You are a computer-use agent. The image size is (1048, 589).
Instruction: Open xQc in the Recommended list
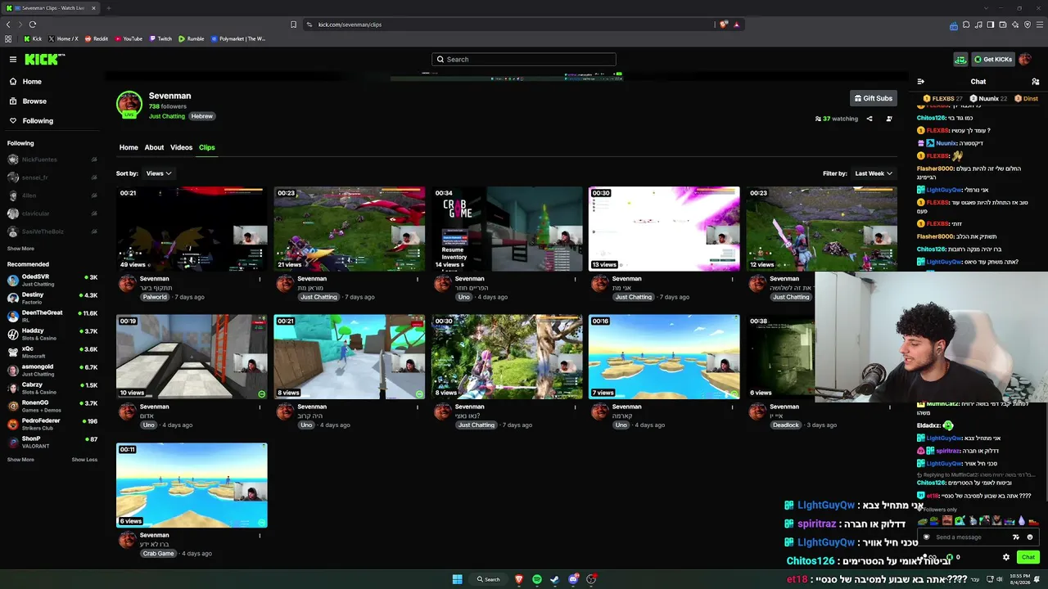tap(52, 353)
